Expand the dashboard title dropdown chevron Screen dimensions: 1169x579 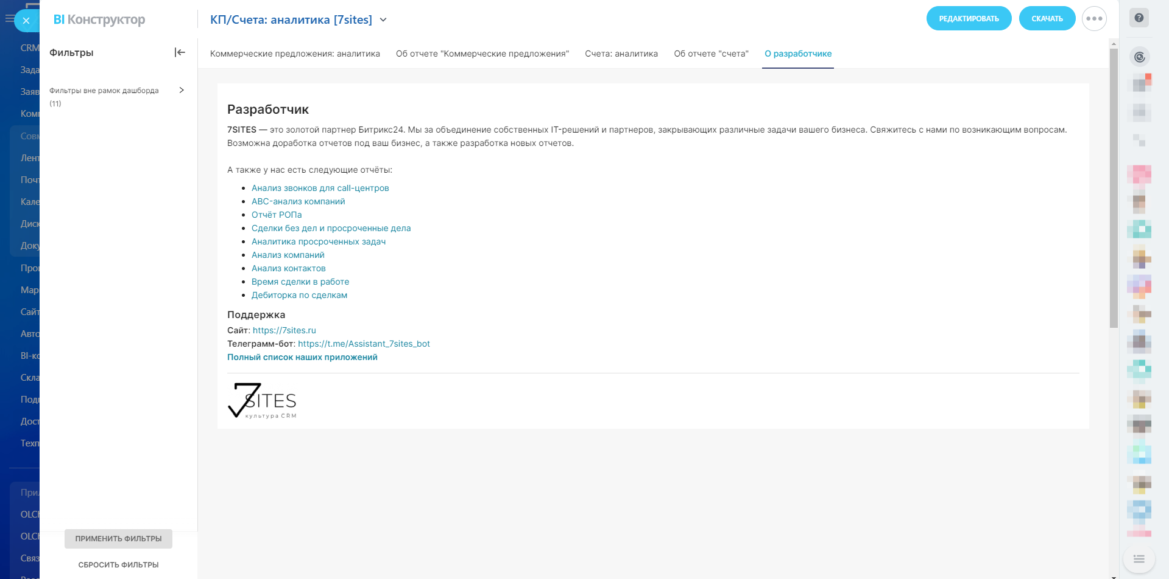pyautogui.click(x=383, y=19)
